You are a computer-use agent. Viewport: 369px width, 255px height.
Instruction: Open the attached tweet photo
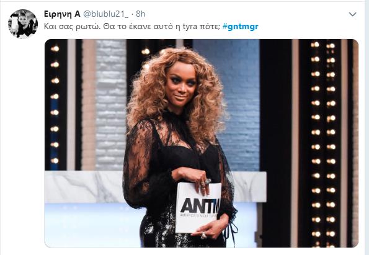202,143
